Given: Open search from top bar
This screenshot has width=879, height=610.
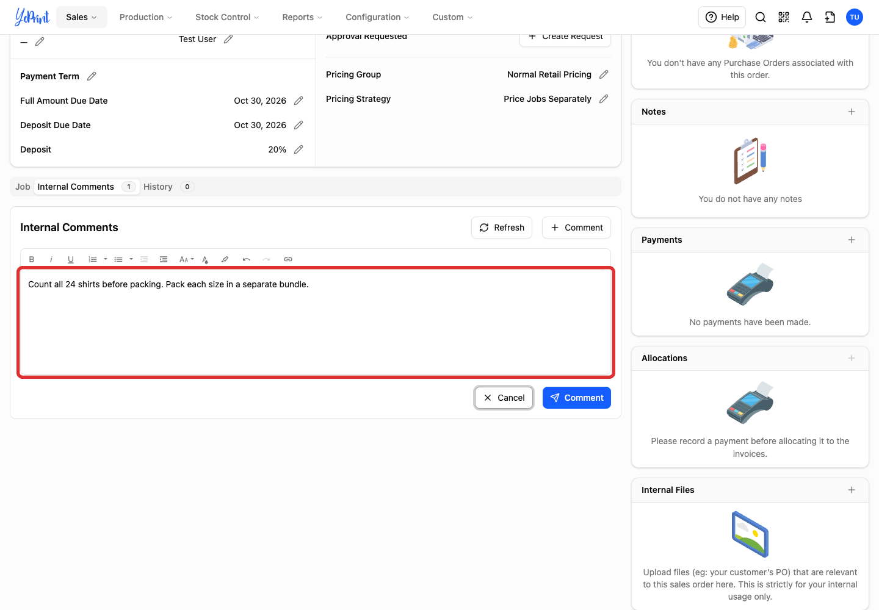Looking at the screenshot, I should pyautogui.click(x=761, y=17).
